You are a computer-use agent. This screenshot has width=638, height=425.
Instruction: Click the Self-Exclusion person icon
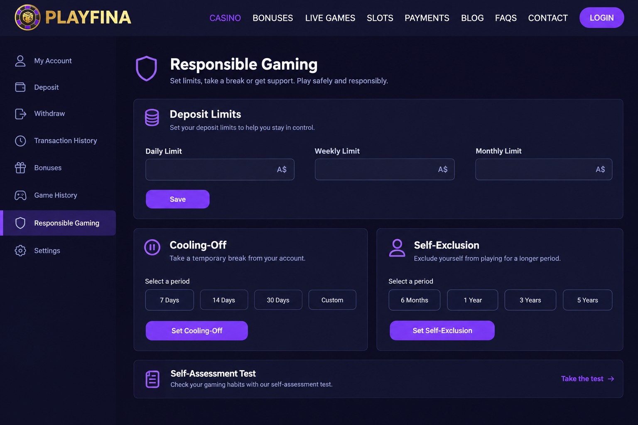(397, 248)
